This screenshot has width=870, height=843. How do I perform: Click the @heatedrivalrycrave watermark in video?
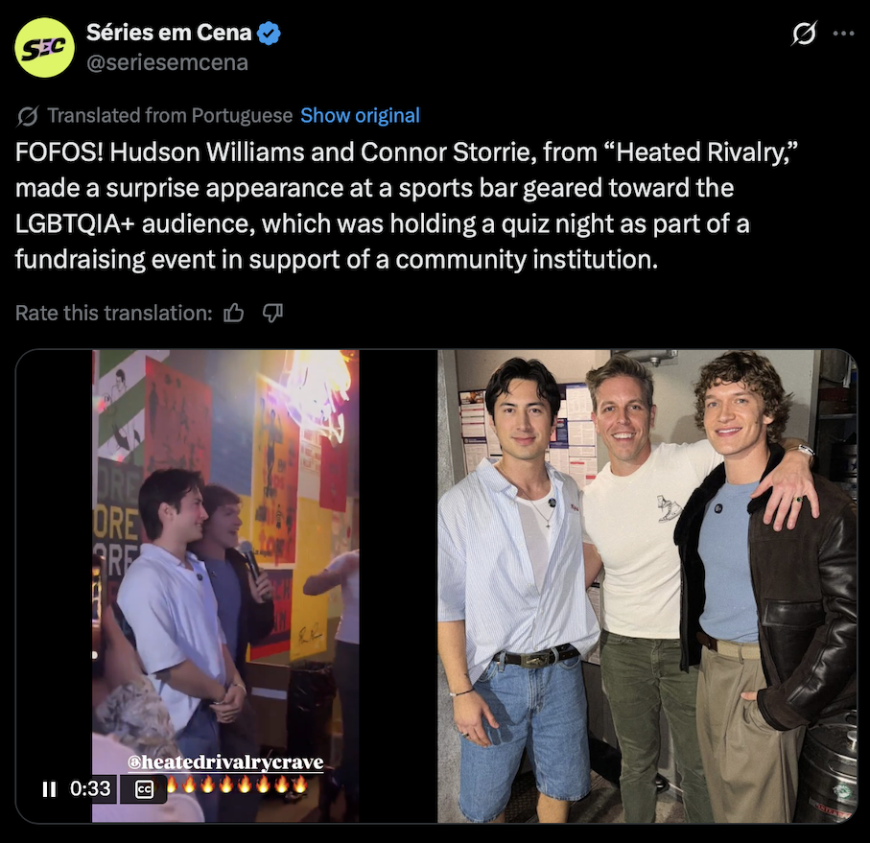(225, 762)
